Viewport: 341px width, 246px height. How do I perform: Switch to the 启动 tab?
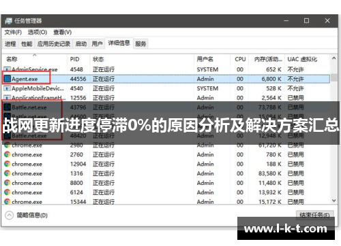point(81,43)
